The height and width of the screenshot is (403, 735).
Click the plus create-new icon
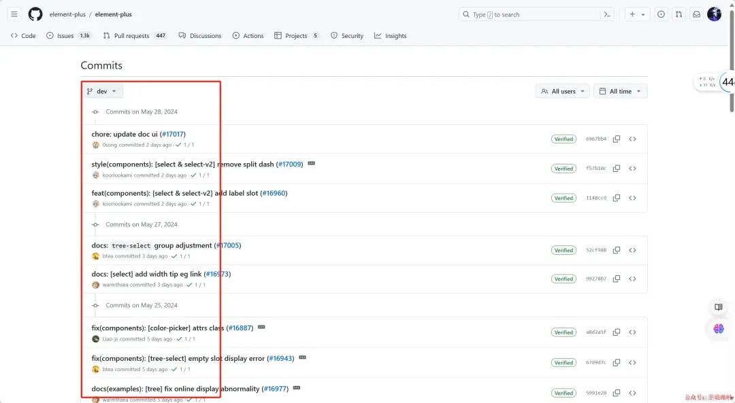[632, 14]
